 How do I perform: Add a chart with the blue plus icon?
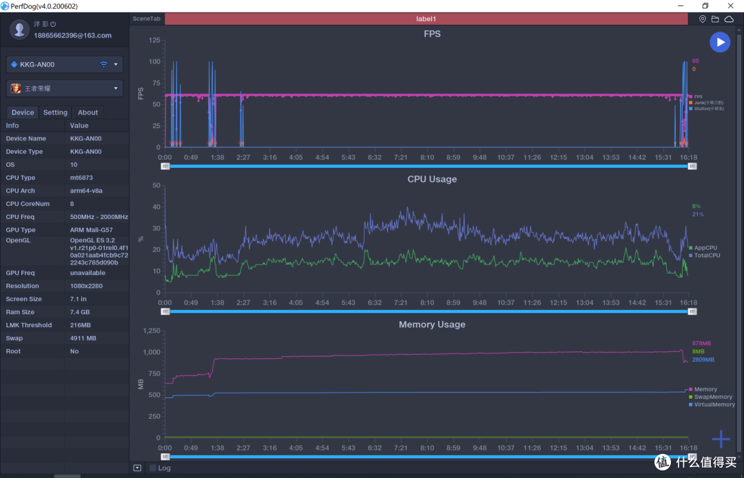tap(721, 439)
